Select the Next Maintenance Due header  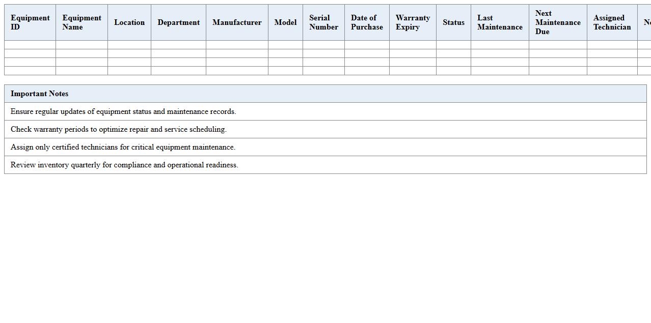pyautogui.click(x=557, y=22)
